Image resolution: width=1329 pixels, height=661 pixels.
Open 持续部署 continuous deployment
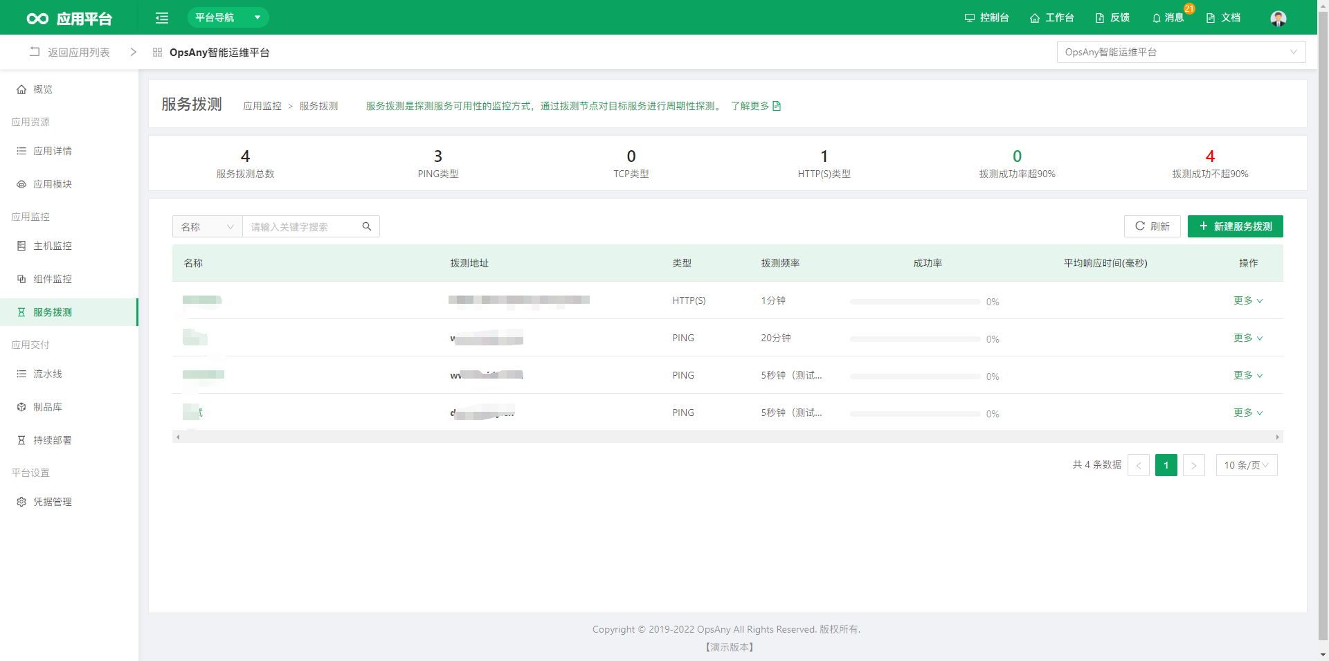[x=69, y=440]
